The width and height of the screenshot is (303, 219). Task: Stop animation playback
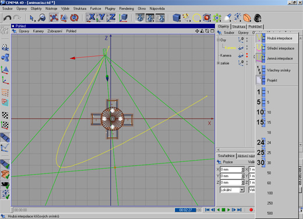click(x=223, y=210)
